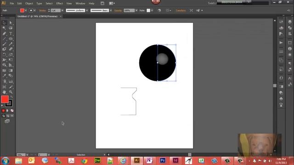Viewport: 294px width, 165px height.
Task: Select the Scale tool
Action: [11, 55]
